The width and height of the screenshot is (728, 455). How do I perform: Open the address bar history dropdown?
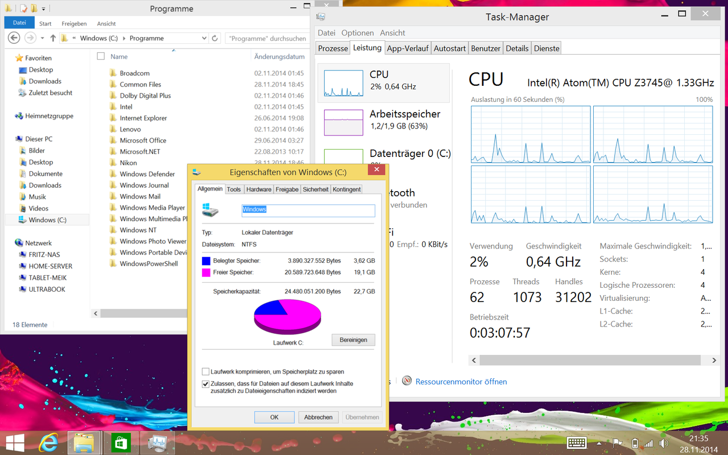pos(204,38)
